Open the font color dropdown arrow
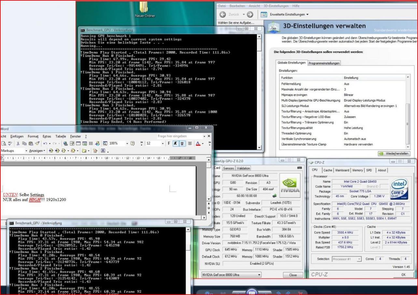 tap(203, 143)
